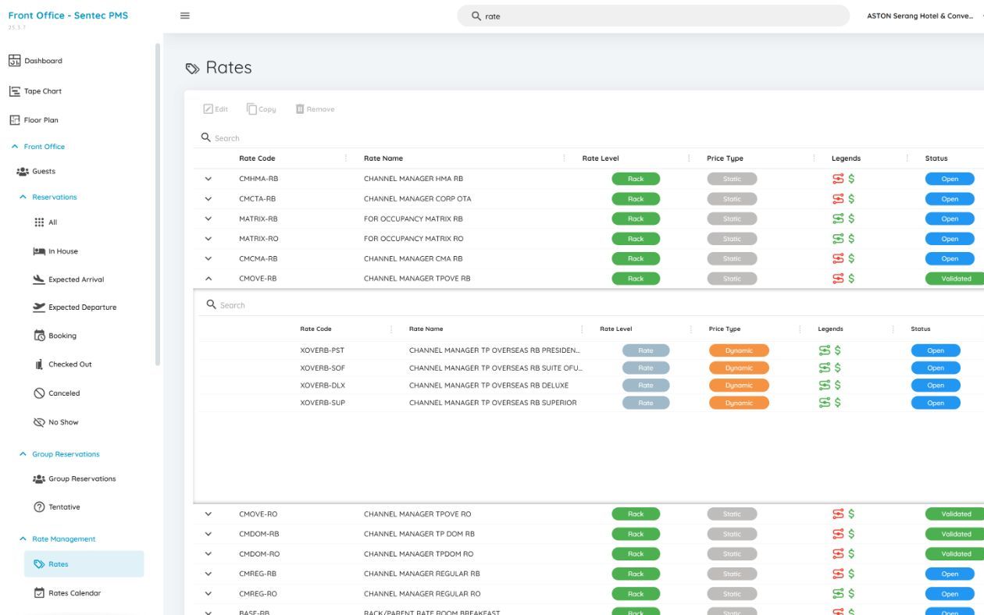Click the Rate Code column header
The width and height of the screenshot is (984, 615).
(x=257, y=158)
